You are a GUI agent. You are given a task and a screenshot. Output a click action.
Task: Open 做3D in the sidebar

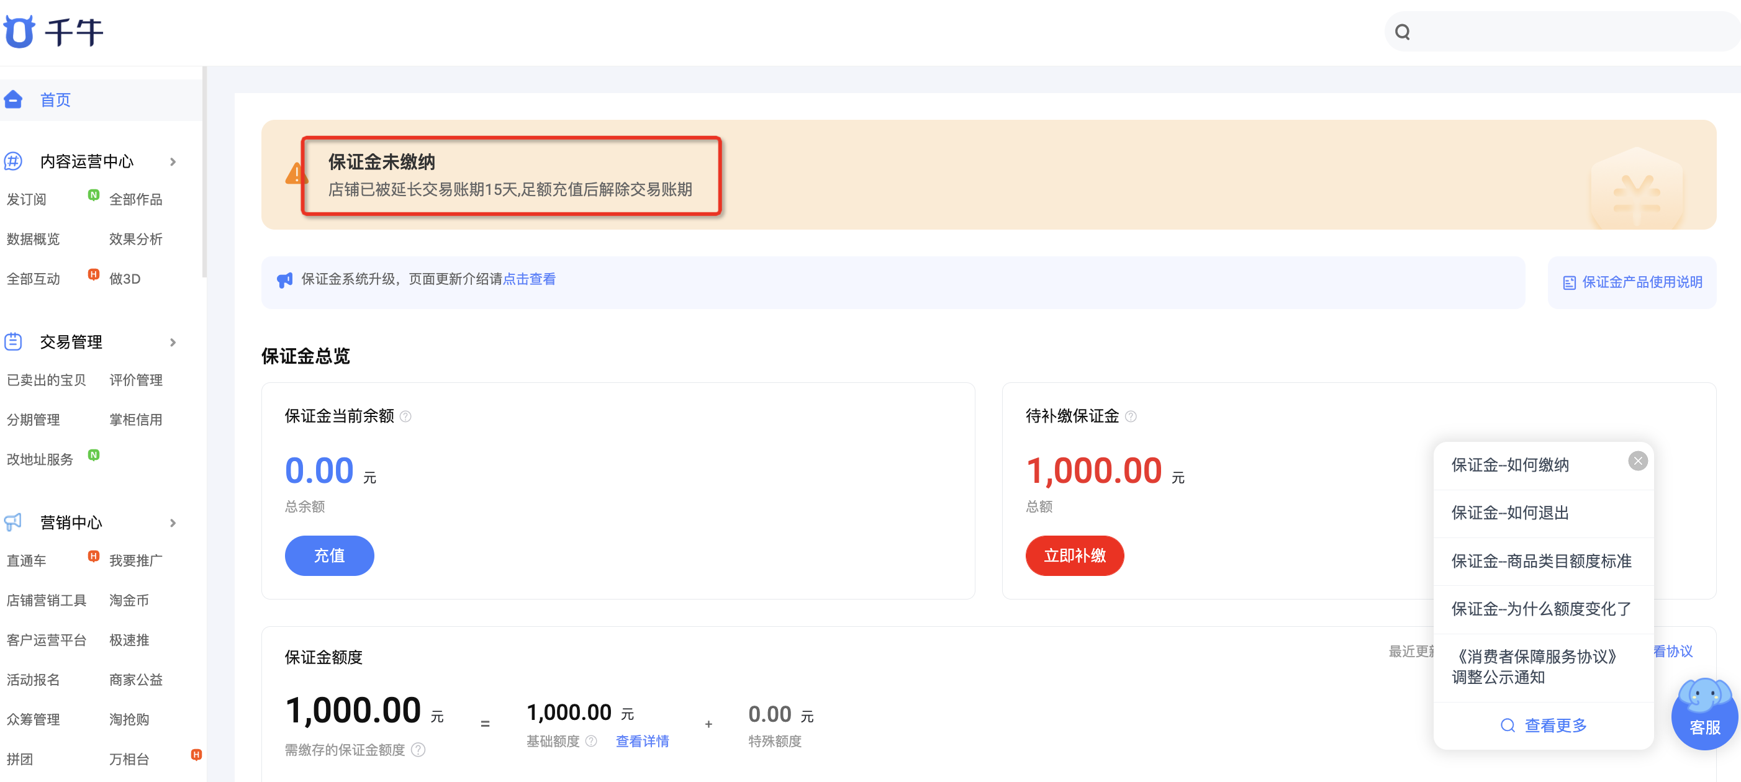pyautogui.click(x=125, y=279)
